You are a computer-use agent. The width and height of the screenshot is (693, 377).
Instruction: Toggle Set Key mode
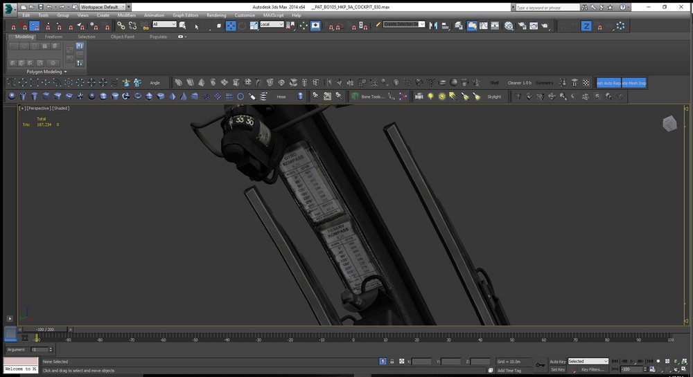pos(557,369)
